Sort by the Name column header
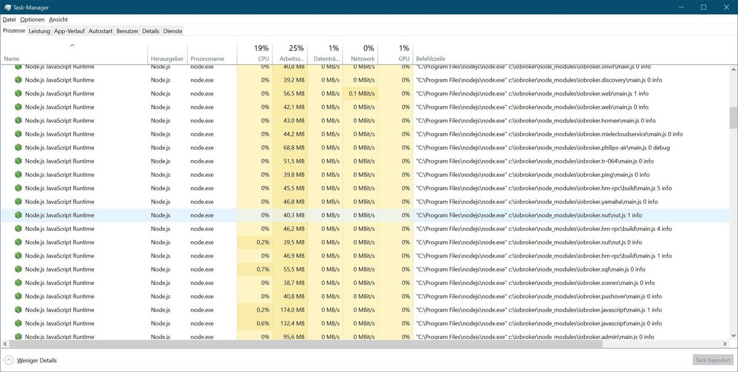The image size is (738, 372). point(74,53)
